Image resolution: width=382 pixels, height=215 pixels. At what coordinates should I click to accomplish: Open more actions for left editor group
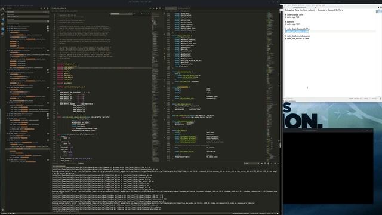point(163,8)
